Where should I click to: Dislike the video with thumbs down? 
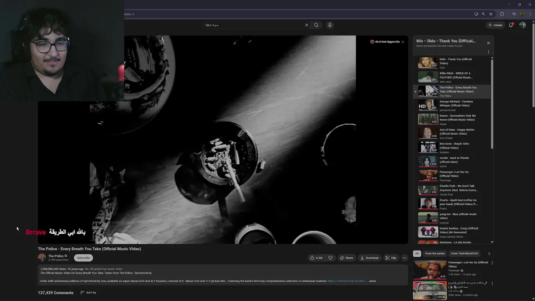(x=330, y=258)
